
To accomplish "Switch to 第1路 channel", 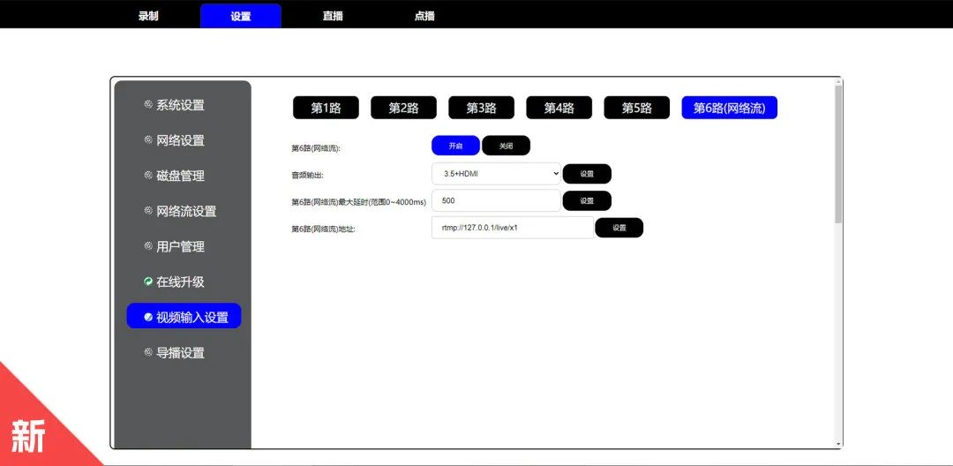I will [x=326, y=108].
